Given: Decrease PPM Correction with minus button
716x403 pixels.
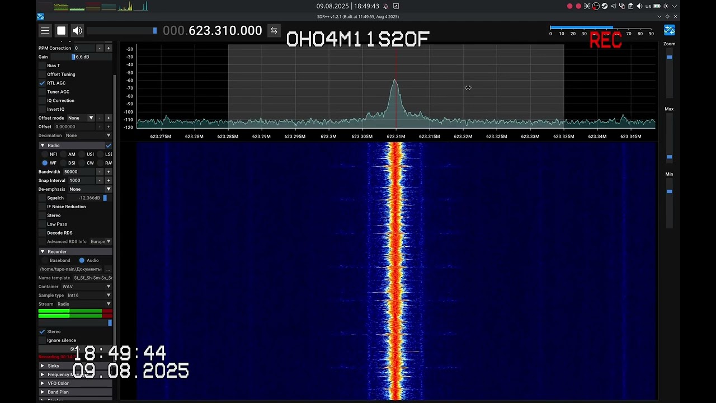Looking at the screenshot, I should pos(100,48).
